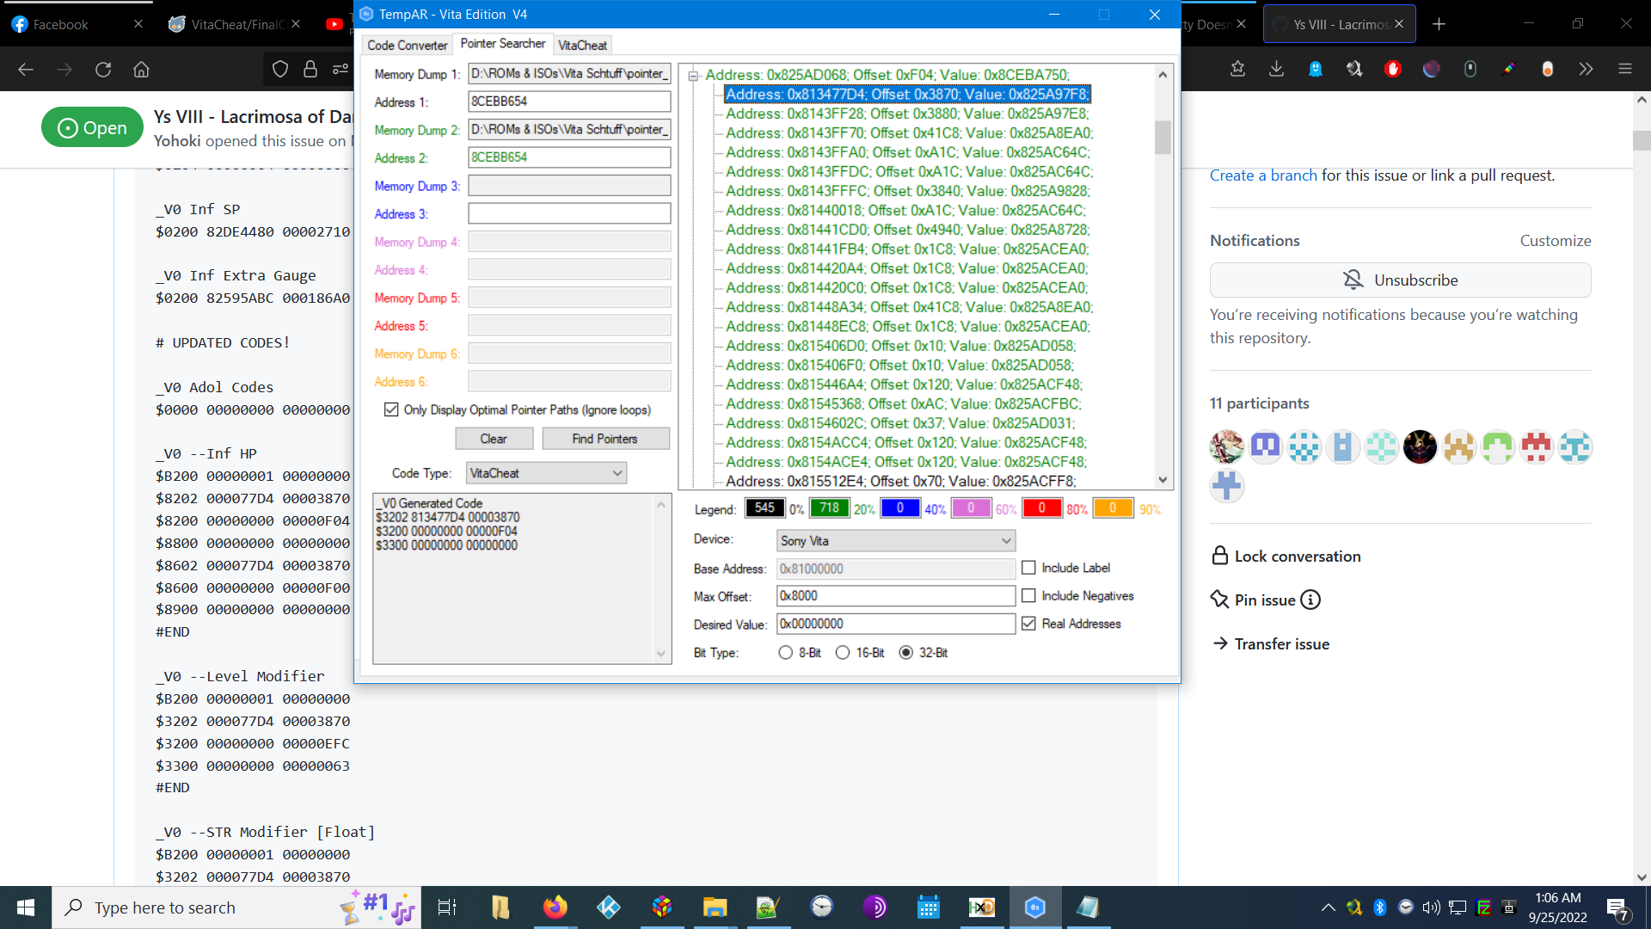Click the Max Offset input field
This screenshot has width=1651, height=929.
pos(896,595)
